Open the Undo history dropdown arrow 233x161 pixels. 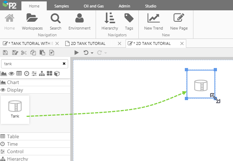pyautogui.click(x=92, y=53)
